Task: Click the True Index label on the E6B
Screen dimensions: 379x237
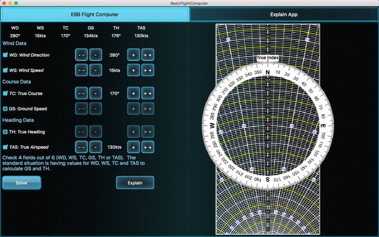Action: (268, 57)
